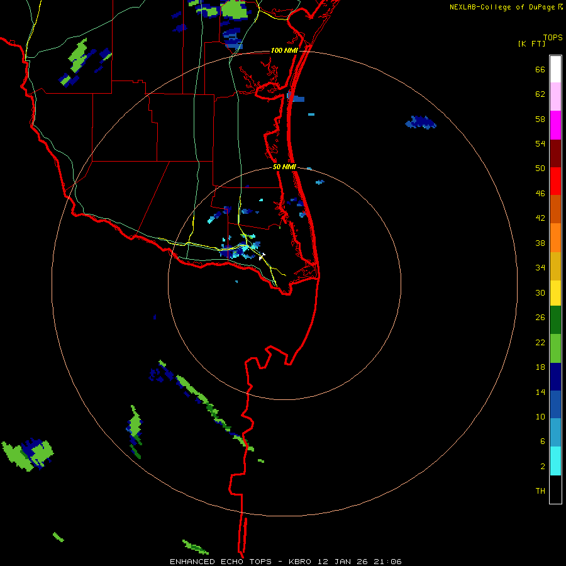Click the 'NEXLAB-College of DuPage' credit text
Screen dimensions: 566x566
point(502,7)
